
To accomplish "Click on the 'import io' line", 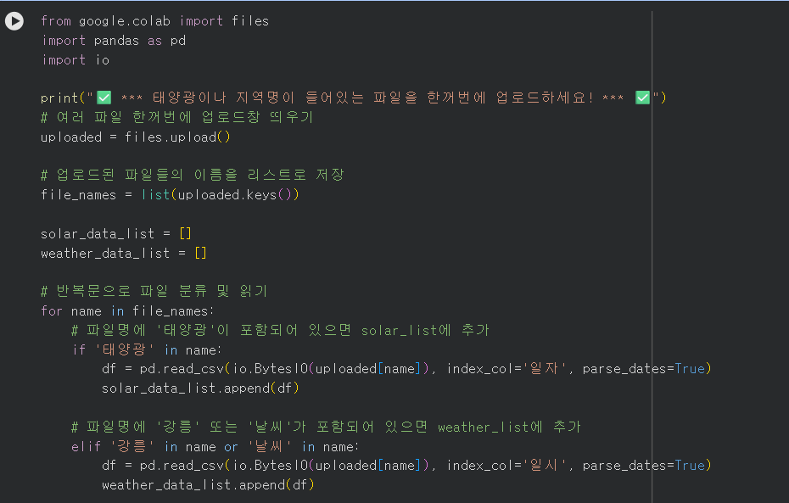I will [x=76, y=60].
